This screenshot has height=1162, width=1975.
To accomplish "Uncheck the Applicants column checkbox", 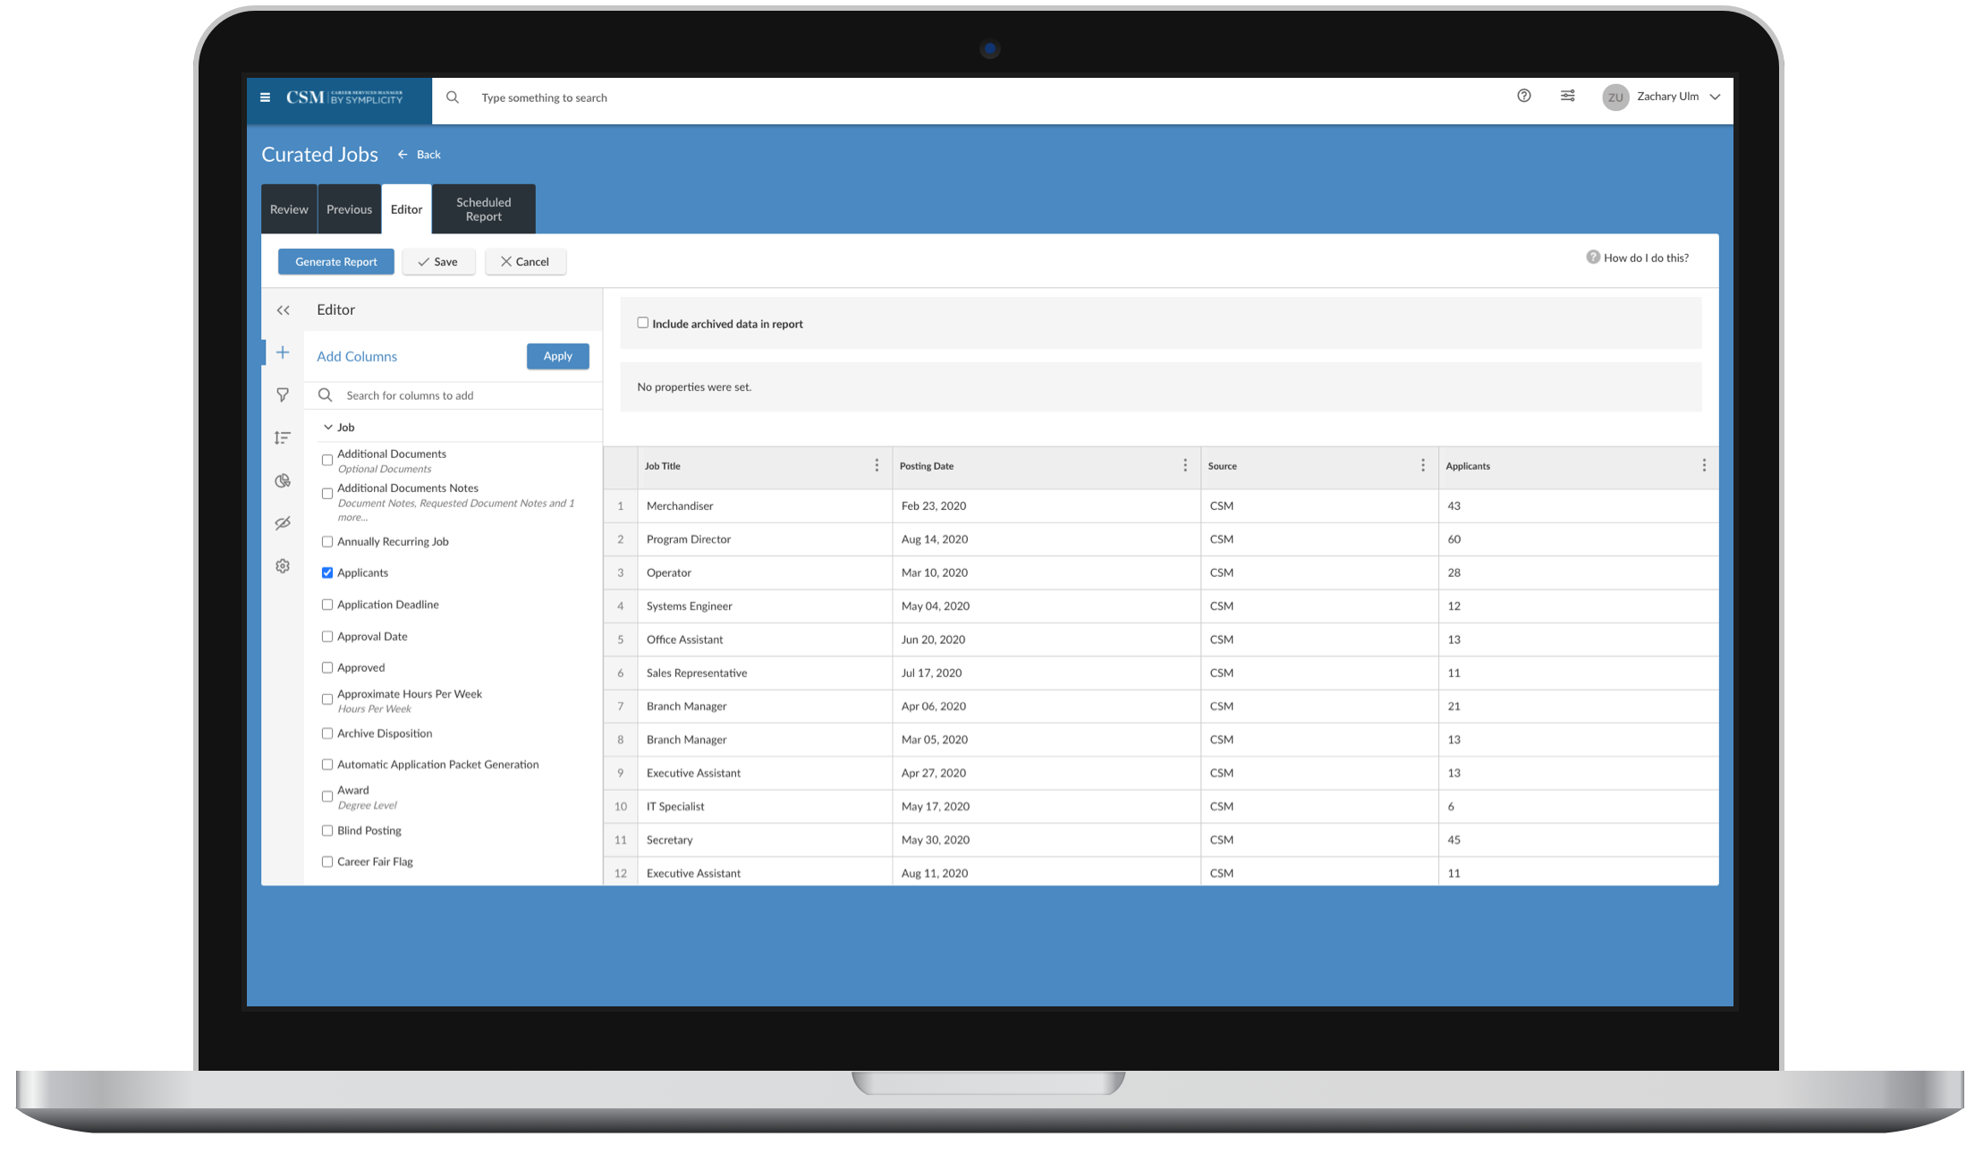I will [327, 573].
